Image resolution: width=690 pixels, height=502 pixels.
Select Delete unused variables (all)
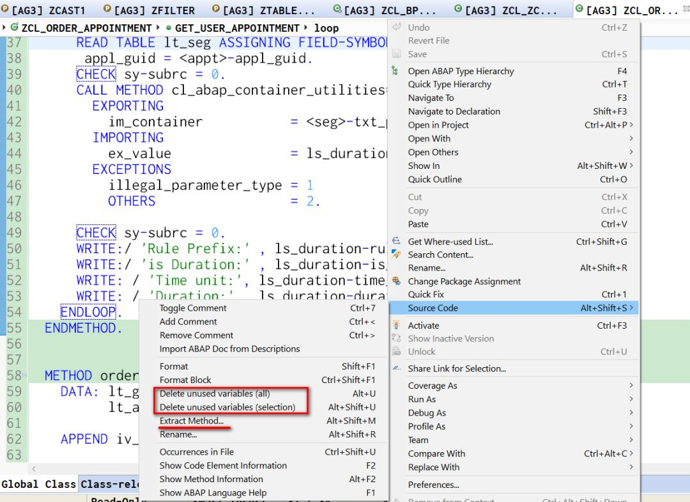click(264, 393)
